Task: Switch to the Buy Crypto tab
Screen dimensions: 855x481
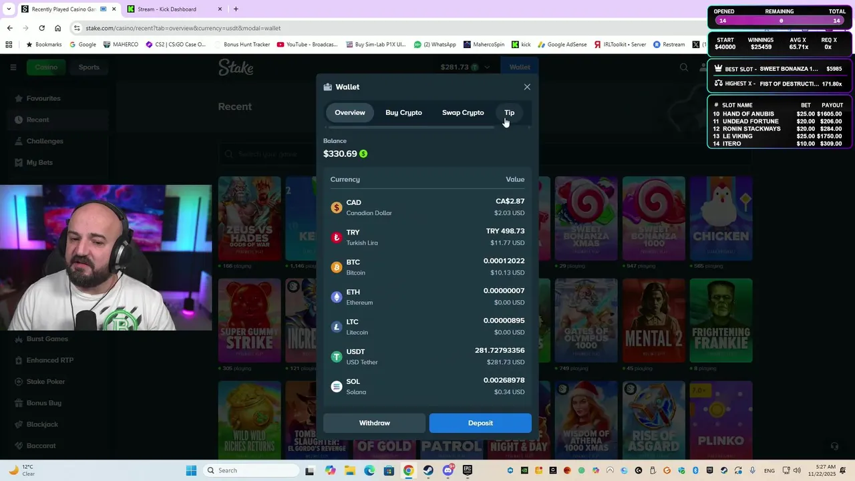Action: (403, 112)
